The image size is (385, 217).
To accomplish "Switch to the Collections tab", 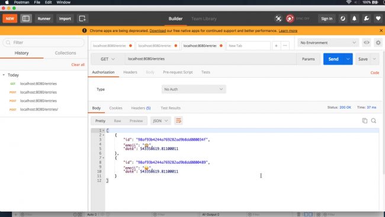I will click(x=65, y=53).
